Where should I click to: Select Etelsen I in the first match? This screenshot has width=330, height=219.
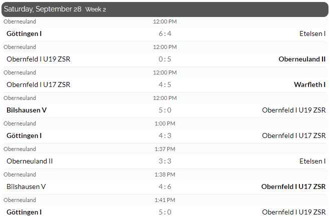[x=312, y=33]
